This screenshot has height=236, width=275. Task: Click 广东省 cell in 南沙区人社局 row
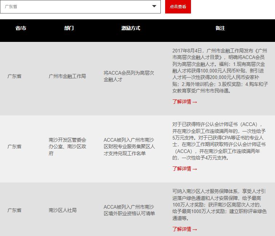(15, 210)
